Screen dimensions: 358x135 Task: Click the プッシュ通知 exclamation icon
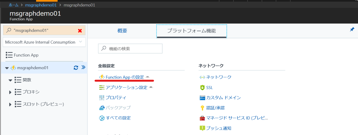(202, 128)
